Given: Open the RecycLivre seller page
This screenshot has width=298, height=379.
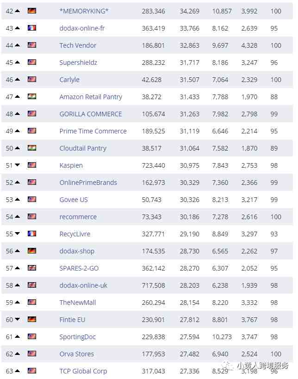Looking at the screenshot, I should click(x=75, y=234).
